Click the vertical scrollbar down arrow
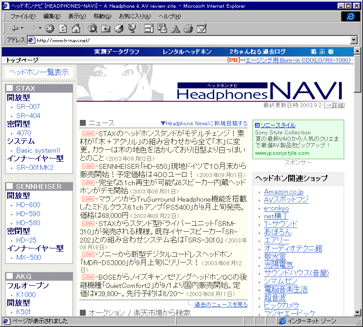Image resolution: width=363 pixels, height=327 pixels. [357, 312]
